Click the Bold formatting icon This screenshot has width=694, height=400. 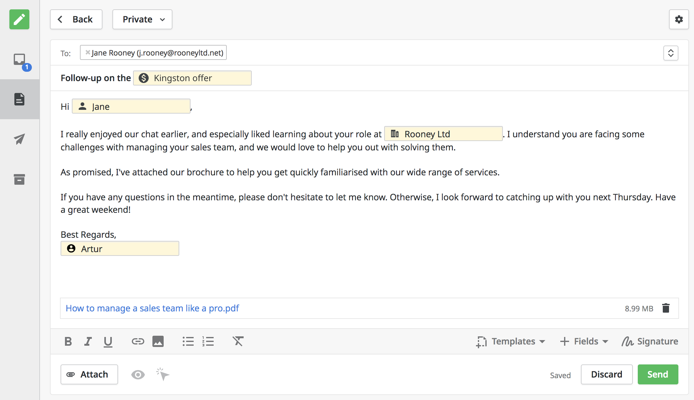(69, 341)
